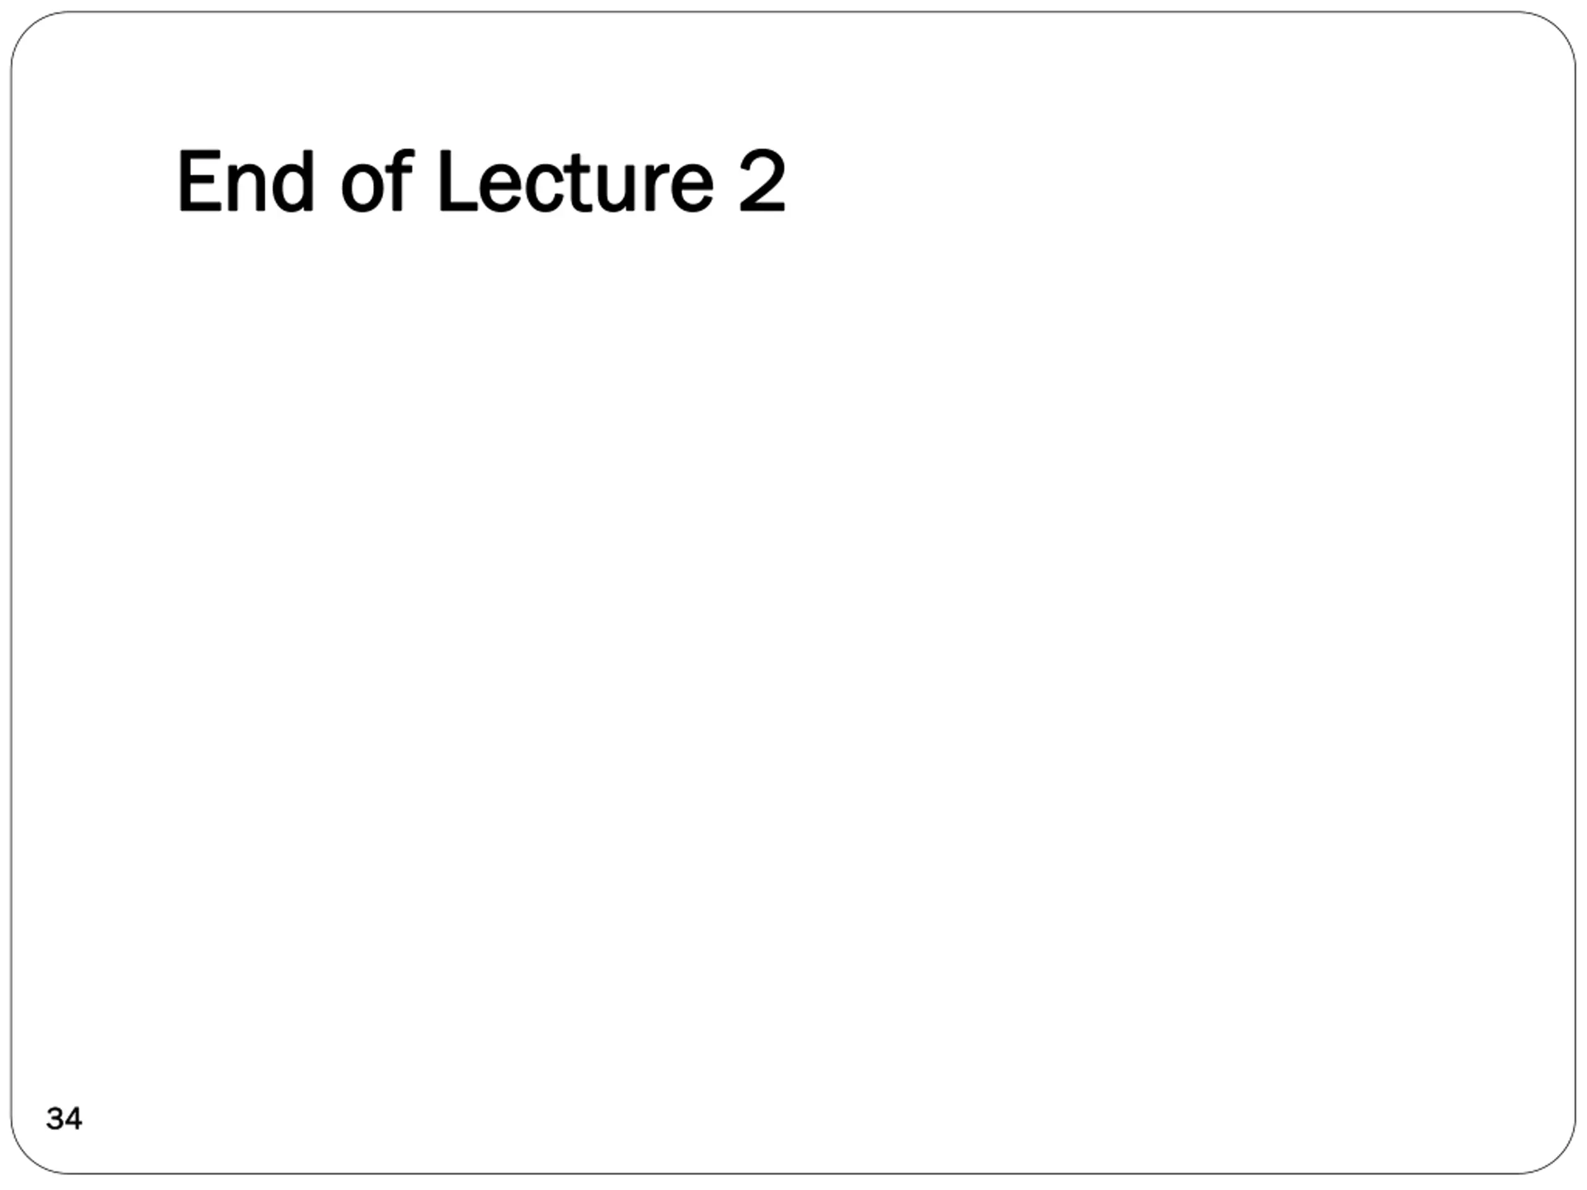
Task: Click the digit "3" in the slide number
Action: pos(55,1118)
